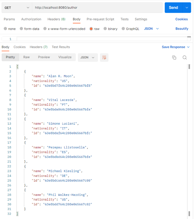Select the binary body radio option
The image size is (194, 219).
point(105,29)
